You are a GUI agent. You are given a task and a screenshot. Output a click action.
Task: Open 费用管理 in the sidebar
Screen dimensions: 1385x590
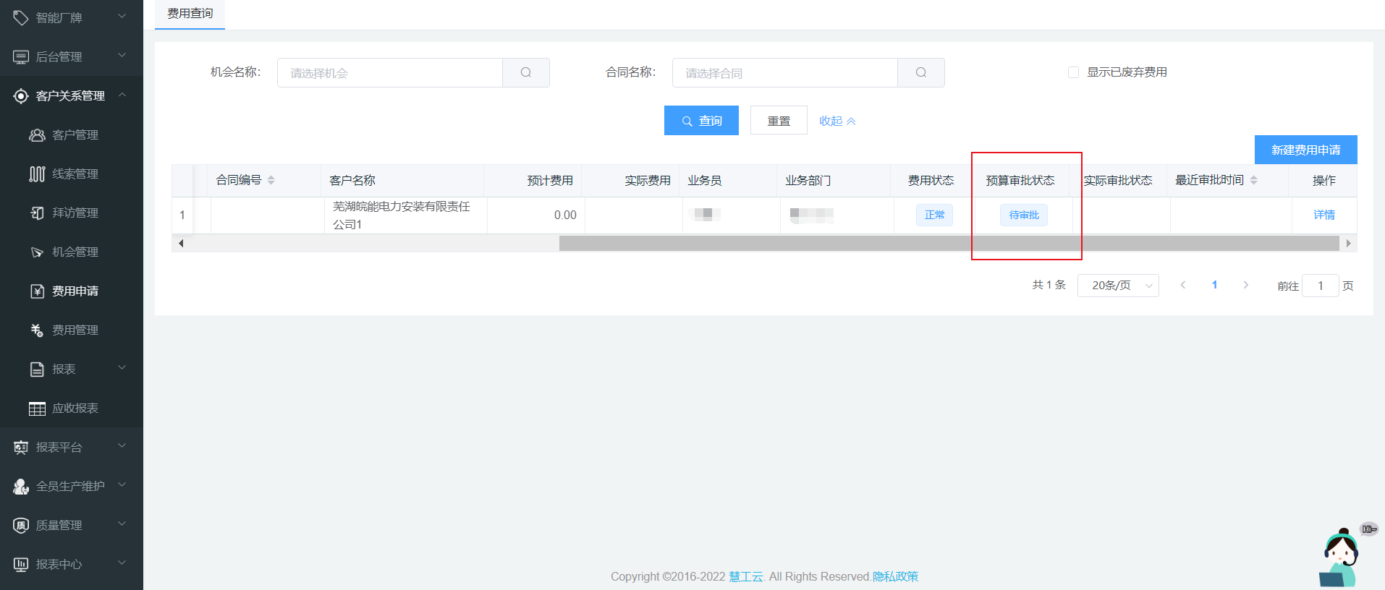pos(75,330)
